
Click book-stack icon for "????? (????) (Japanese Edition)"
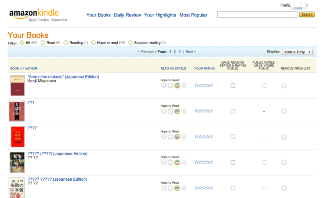click(x=177, y=162)
